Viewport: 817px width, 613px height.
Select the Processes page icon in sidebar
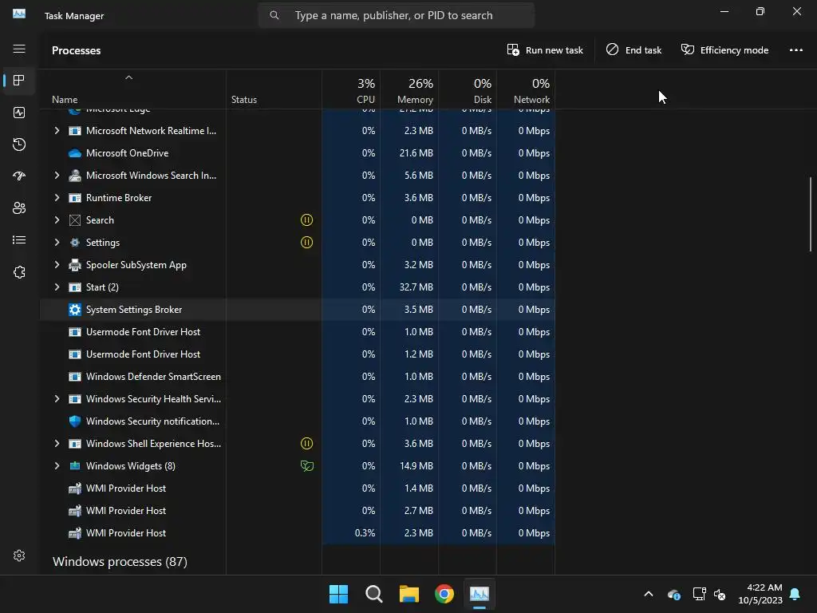point(19,81)
